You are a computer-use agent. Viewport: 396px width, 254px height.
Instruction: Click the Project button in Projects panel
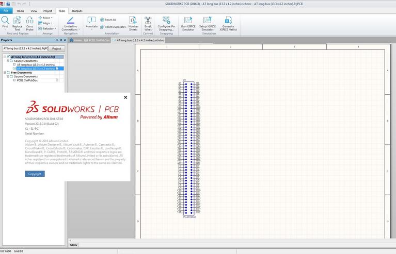pos(57,48)
